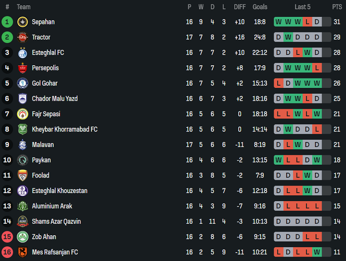Image resolution: width=346 pixels, height=261 pixels.
Task: Sort table by PTS column header
Action: (337, 7)
